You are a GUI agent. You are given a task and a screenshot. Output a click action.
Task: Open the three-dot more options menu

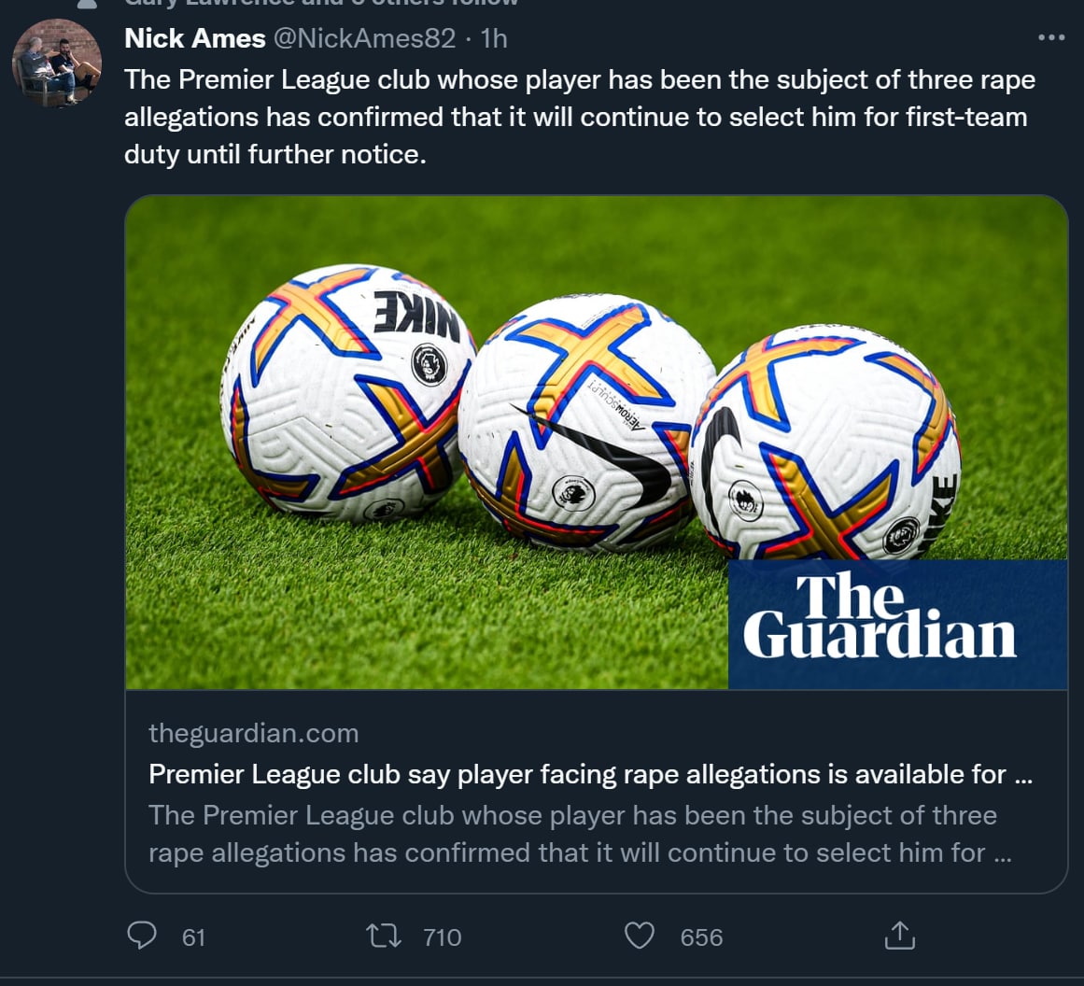click(x=1051, y=38)
